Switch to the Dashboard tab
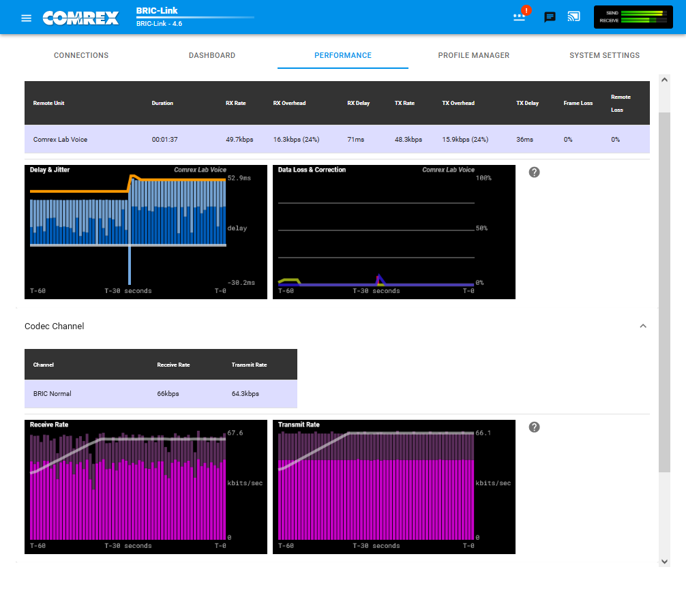Image resolution: width=686 pixels, height=595 pixels. point(212,55)
